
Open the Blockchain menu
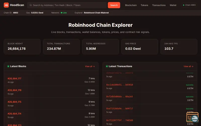(131, 5)
